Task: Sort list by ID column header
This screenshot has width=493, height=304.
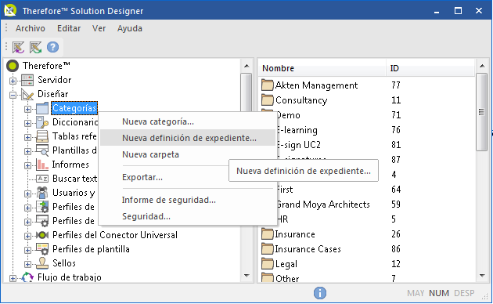Action: pyautogui.click(x=430, y=68)
